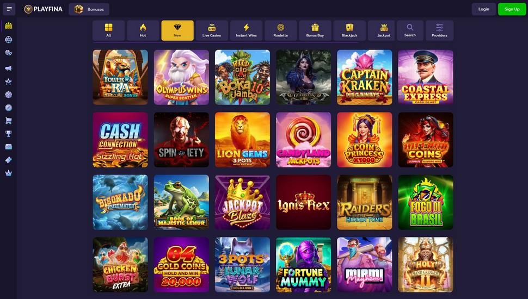The image size is (528, 299).
Task: Open the ticket icon in sidebar
Action: (x=8, y=160)
